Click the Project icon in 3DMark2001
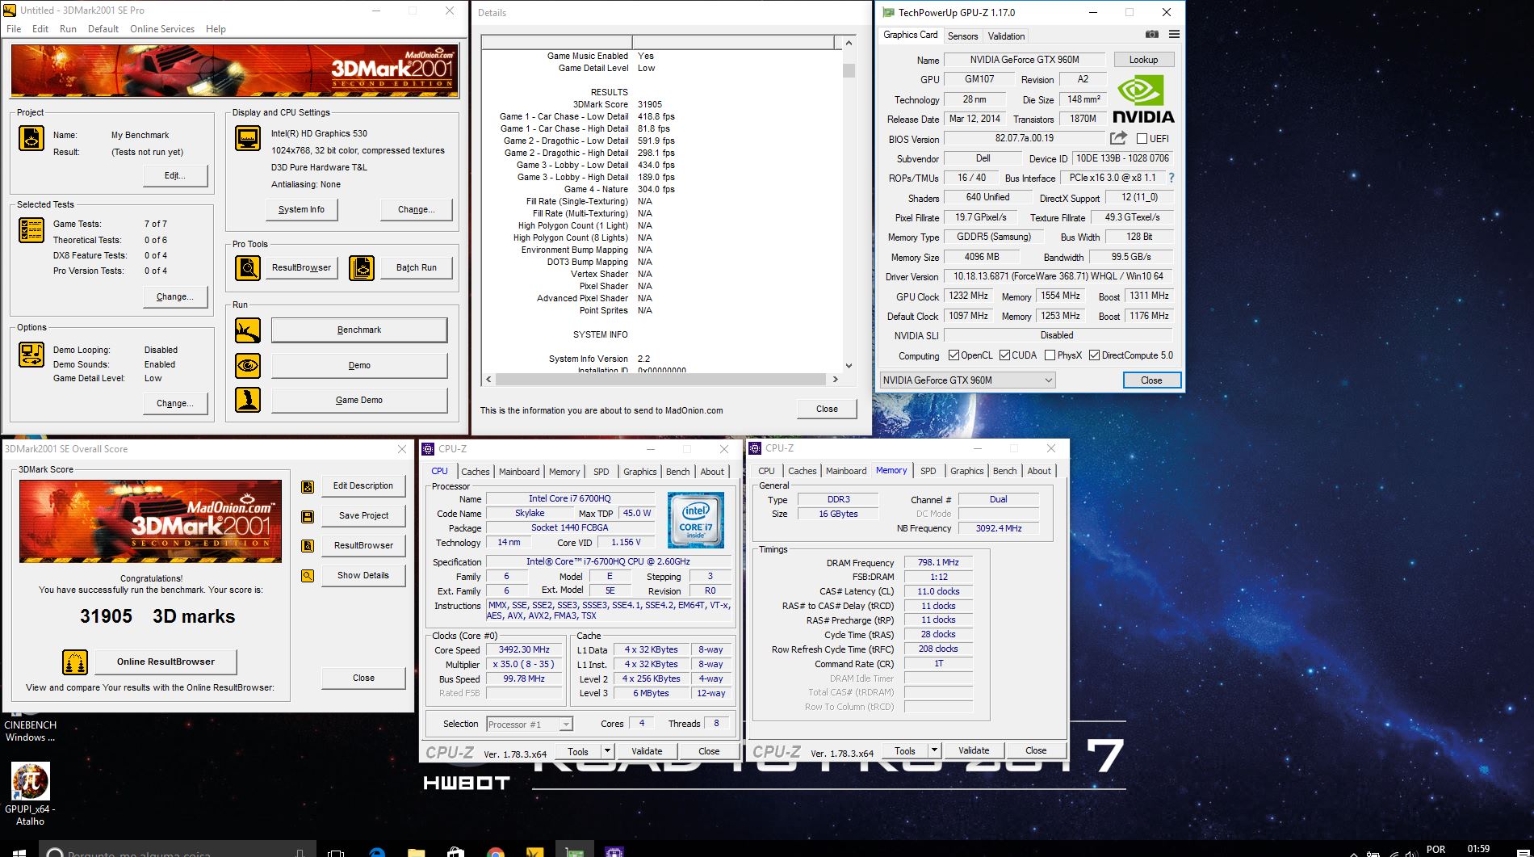This screenshot has width=1534, height=857. click(31, 138)
